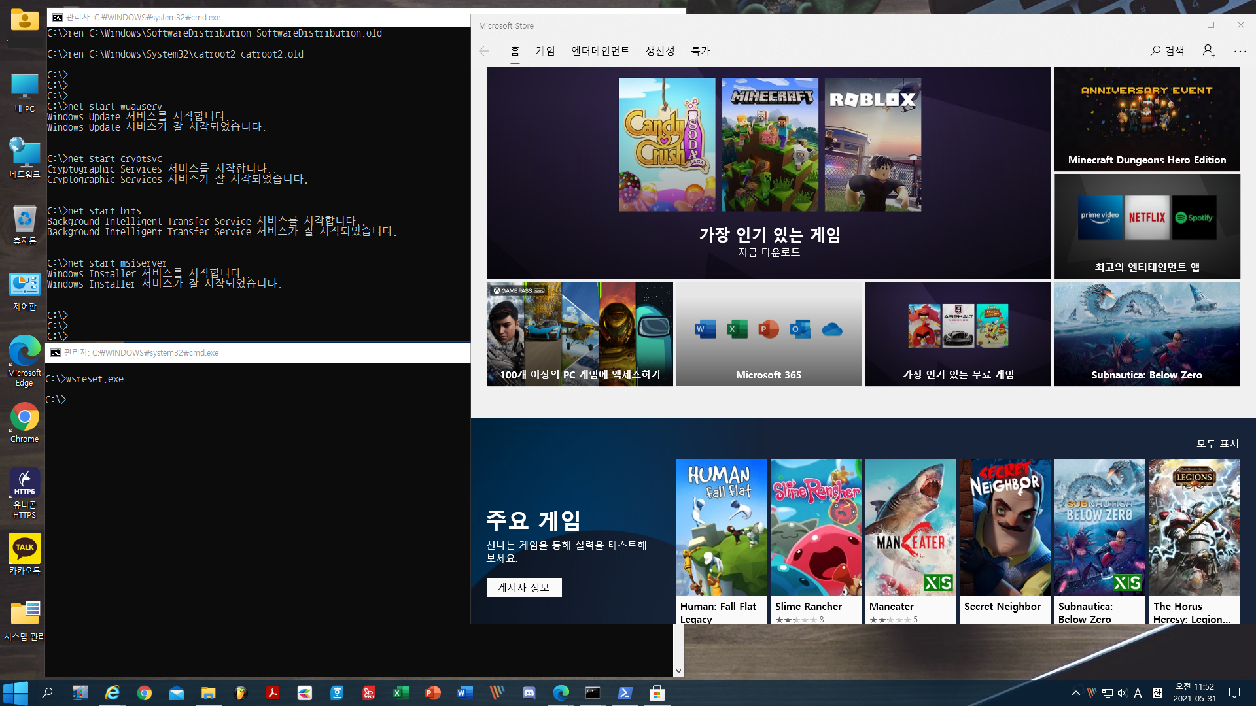Open the 검색 search in Microsoft Store
Screen dimensions: 1256x706
click(x=1167, y=51)
